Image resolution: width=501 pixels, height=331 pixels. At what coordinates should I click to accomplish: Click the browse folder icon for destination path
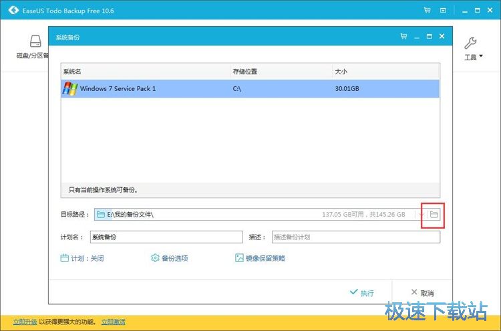[433, 215]
